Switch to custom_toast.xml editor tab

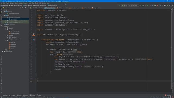(x=75, y=8)
